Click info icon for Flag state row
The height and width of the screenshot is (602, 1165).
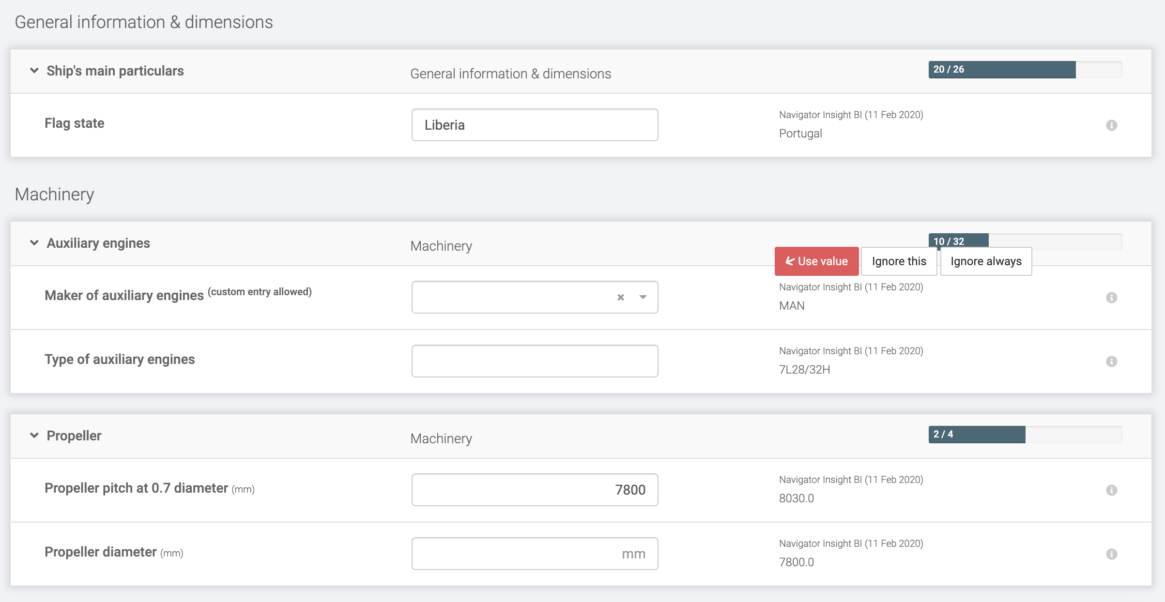click(x=1111, y=125)
